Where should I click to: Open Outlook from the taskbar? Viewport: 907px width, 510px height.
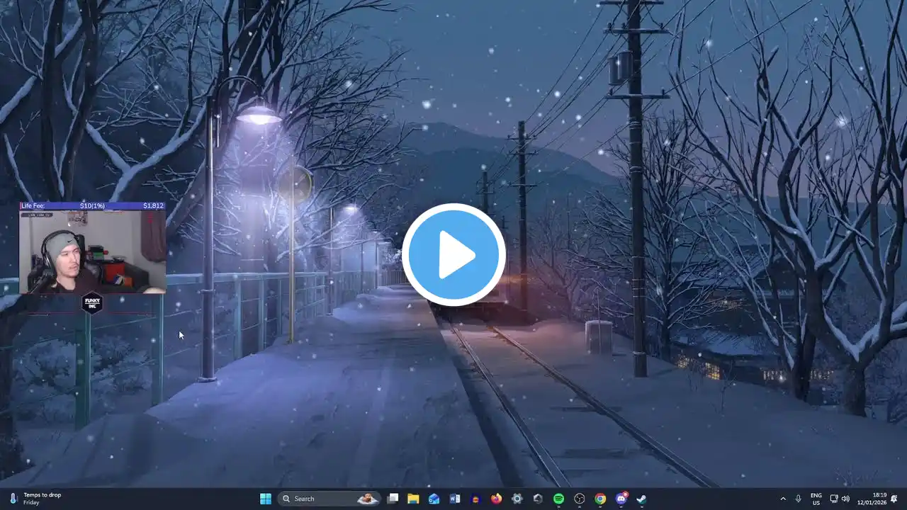point(434,499)
